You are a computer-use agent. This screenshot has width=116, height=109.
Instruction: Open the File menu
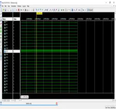coord(3,6)
